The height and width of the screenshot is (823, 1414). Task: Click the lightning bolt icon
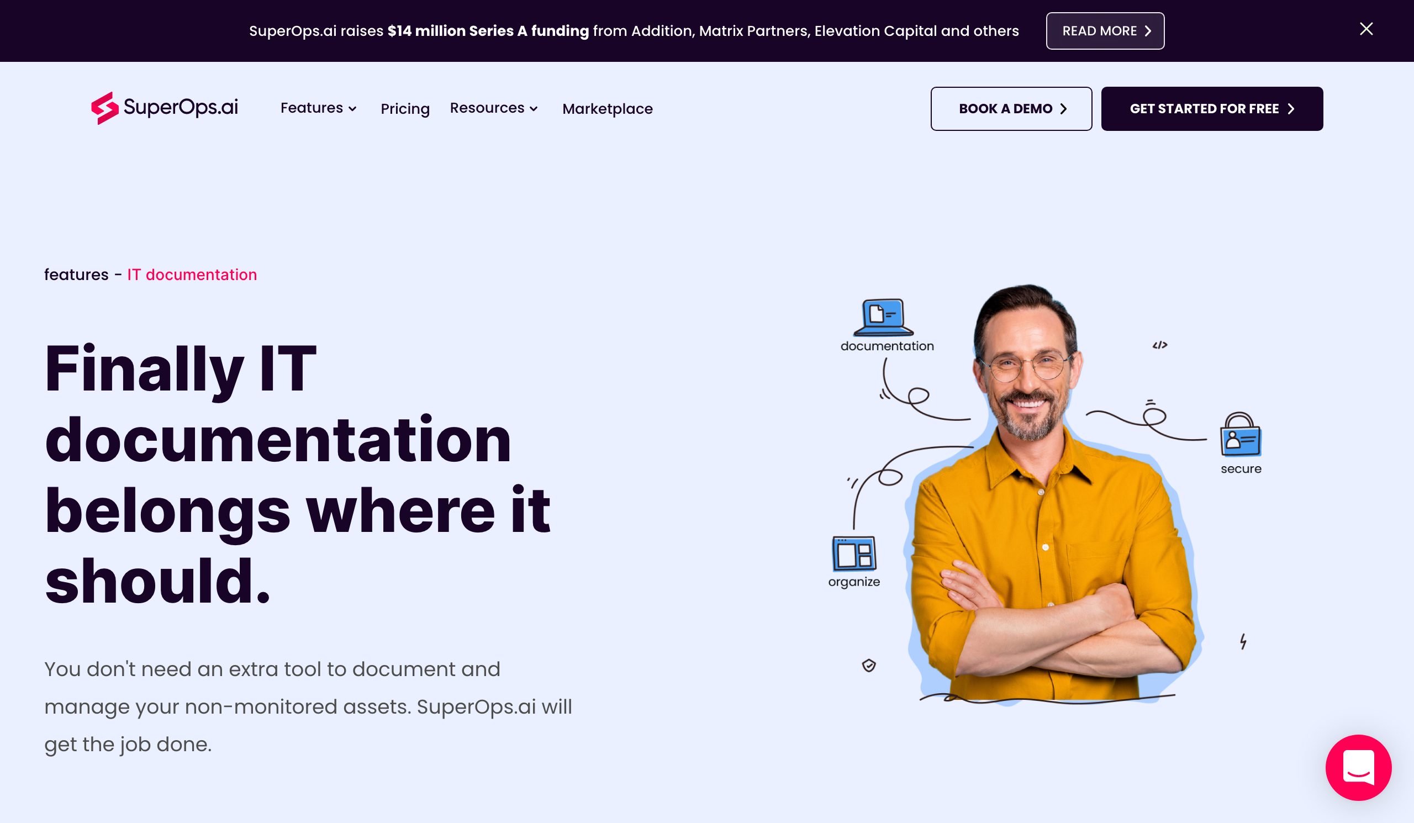coord(1243,641)
